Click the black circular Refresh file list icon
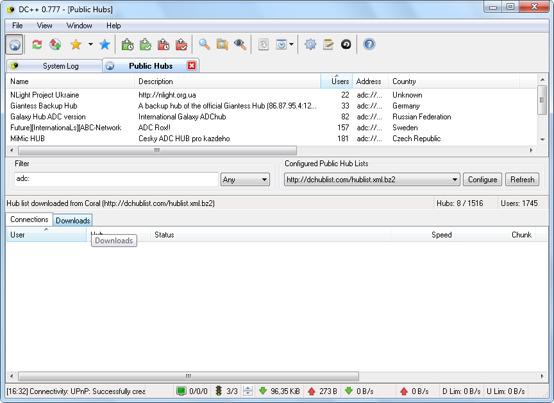Screen dimensions: 554x403 pos(346,44)
